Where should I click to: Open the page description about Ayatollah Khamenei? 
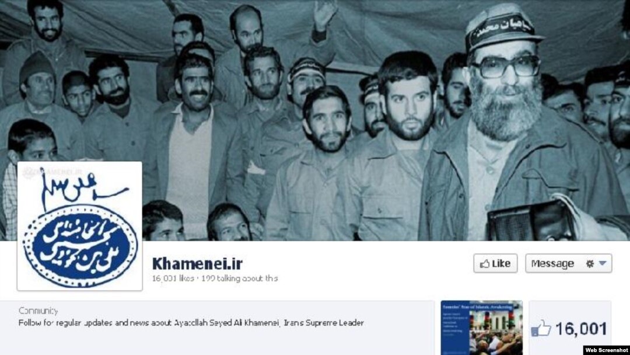point(191,323)
